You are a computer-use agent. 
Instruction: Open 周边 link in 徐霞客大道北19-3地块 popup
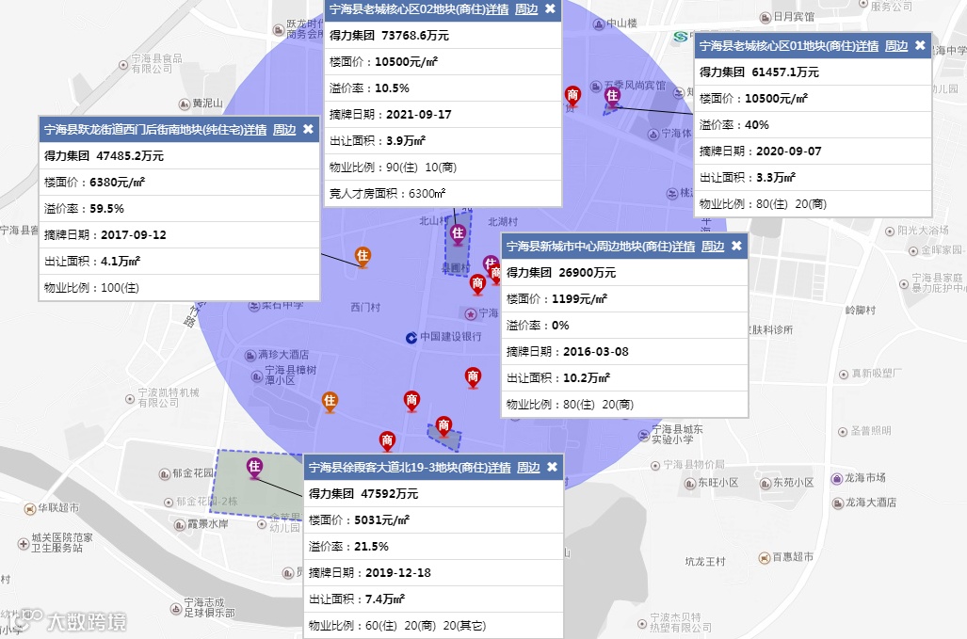click(528, 467)
